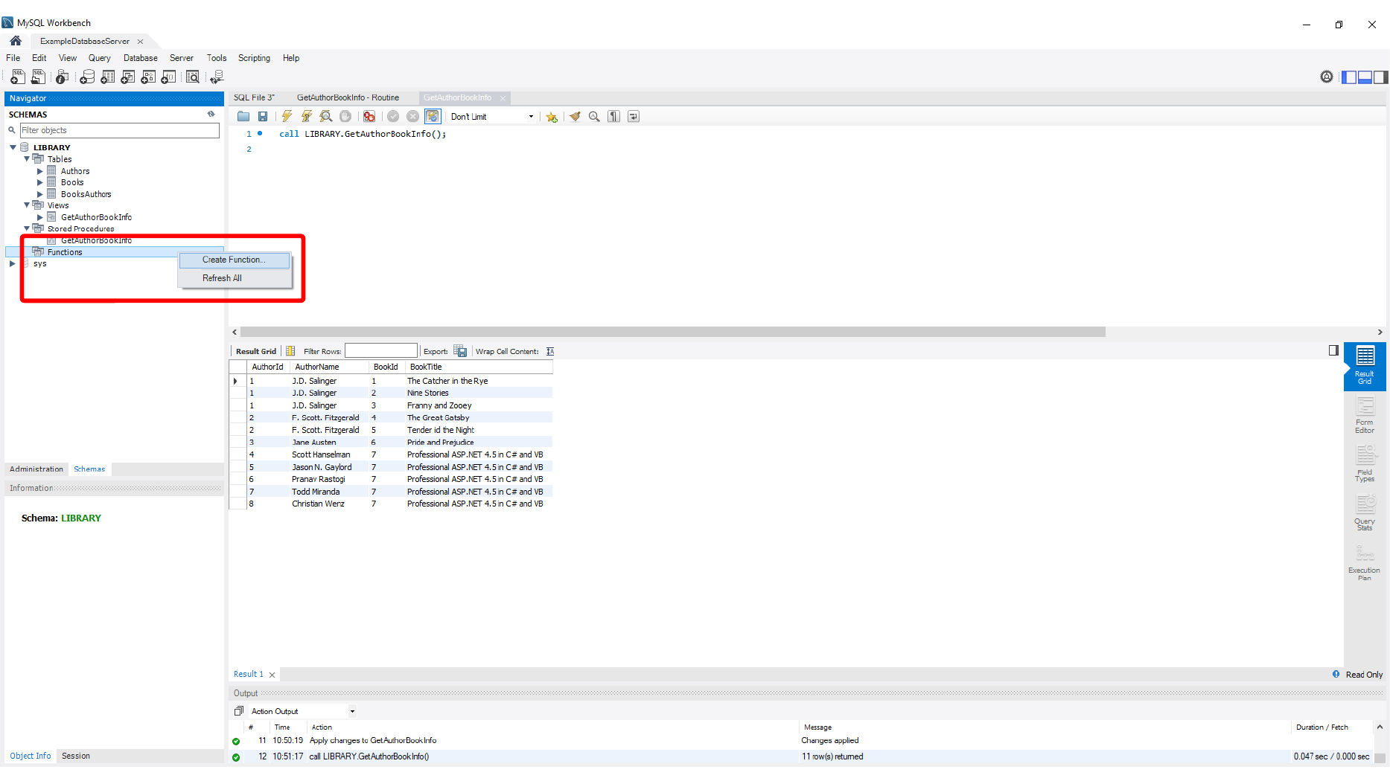The image size is (1390, 781).
Task: Collapse the Views folder
Action: click(27, 205)
